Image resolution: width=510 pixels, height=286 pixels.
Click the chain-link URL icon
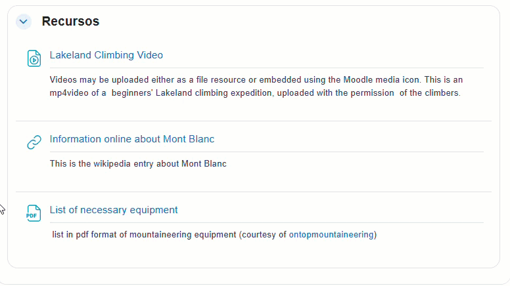pos(34,142)
